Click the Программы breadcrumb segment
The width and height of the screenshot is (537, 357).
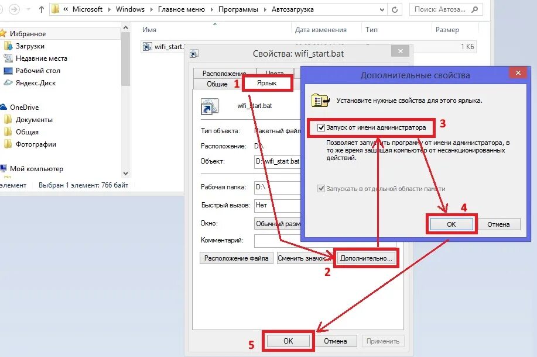[238, 9]
